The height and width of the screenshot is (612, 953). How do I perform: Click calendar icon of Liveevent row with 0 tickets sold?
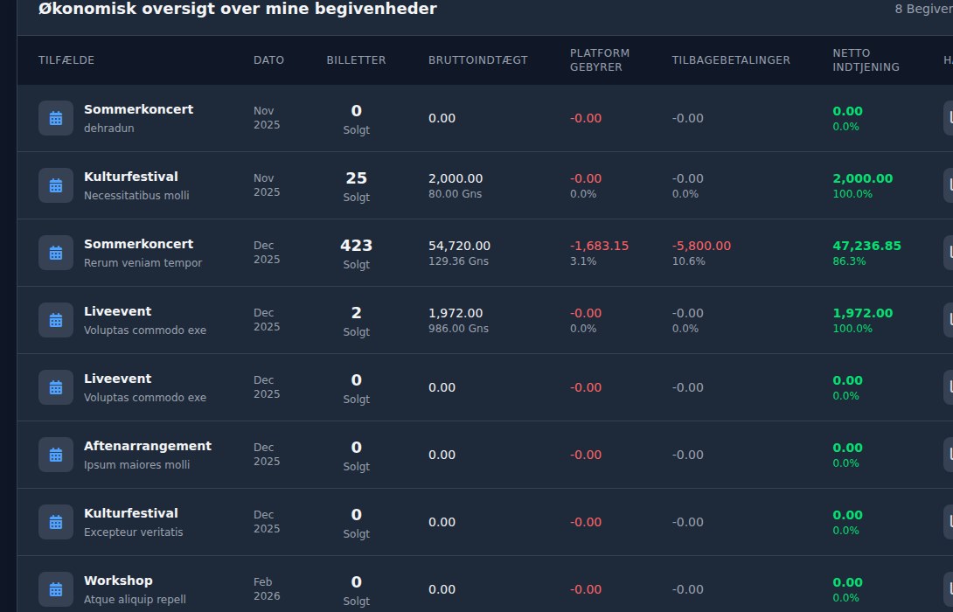pos(56,387)
